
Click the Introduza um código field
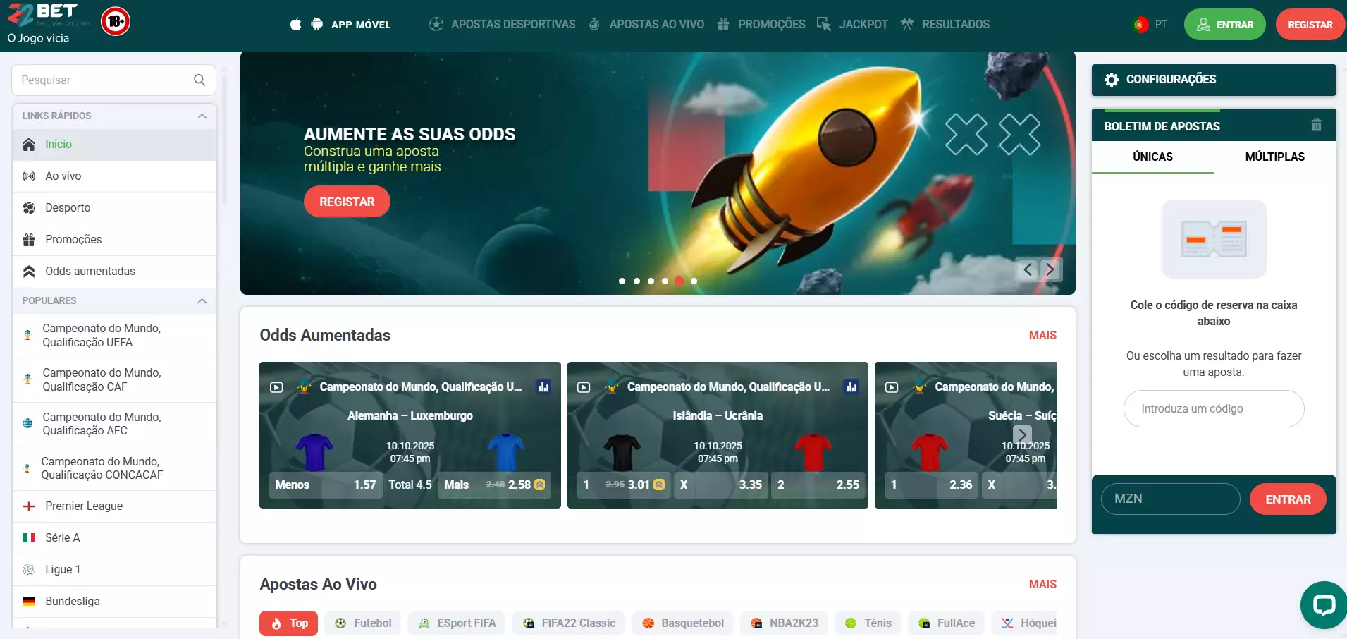click(1213, 409)
